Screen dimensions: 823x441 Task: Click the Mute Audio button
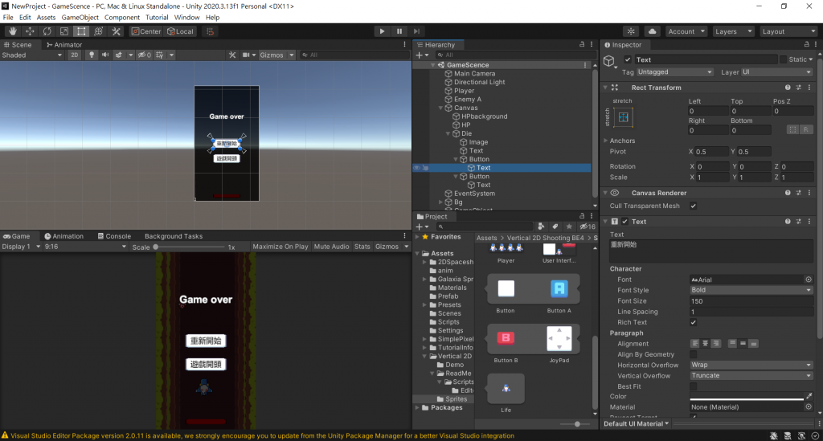click(331, 247)
